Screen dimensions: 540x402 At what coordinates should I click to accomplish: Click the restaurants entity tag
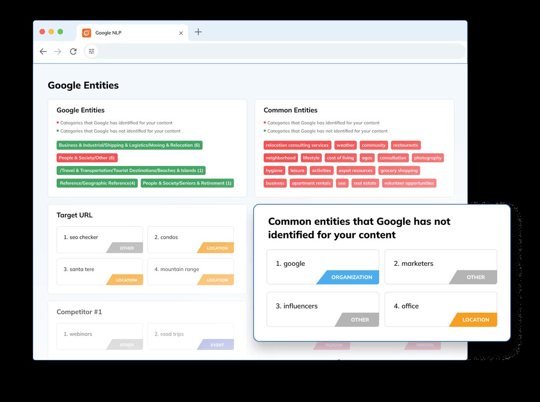pos(405,145)
